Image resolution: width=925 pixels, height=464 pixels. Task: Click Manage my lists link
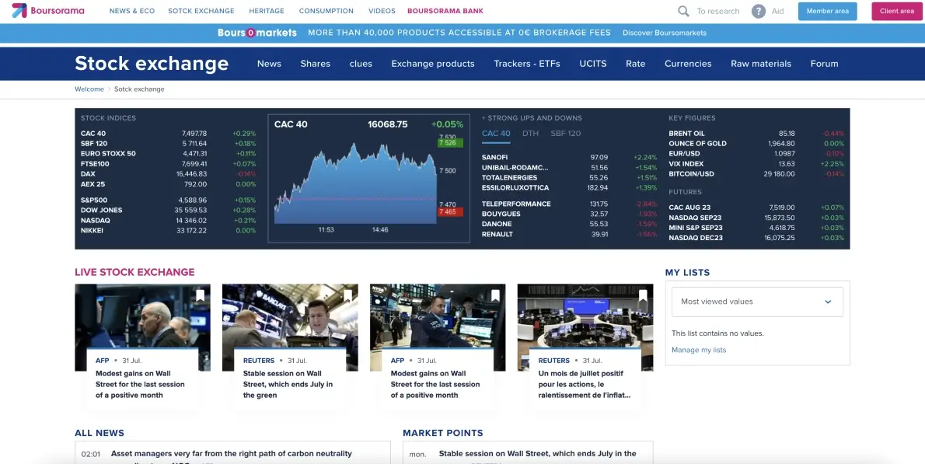(699, 350)
